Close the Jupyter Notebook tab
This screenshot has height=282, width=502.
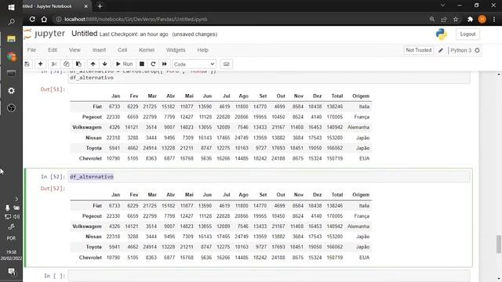[x=85, y=6]
